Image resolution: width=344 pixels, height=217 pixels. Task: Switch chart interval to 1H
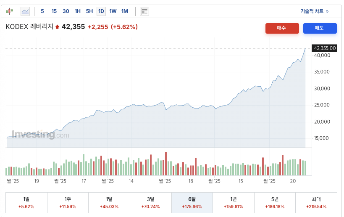click(78, 11)
